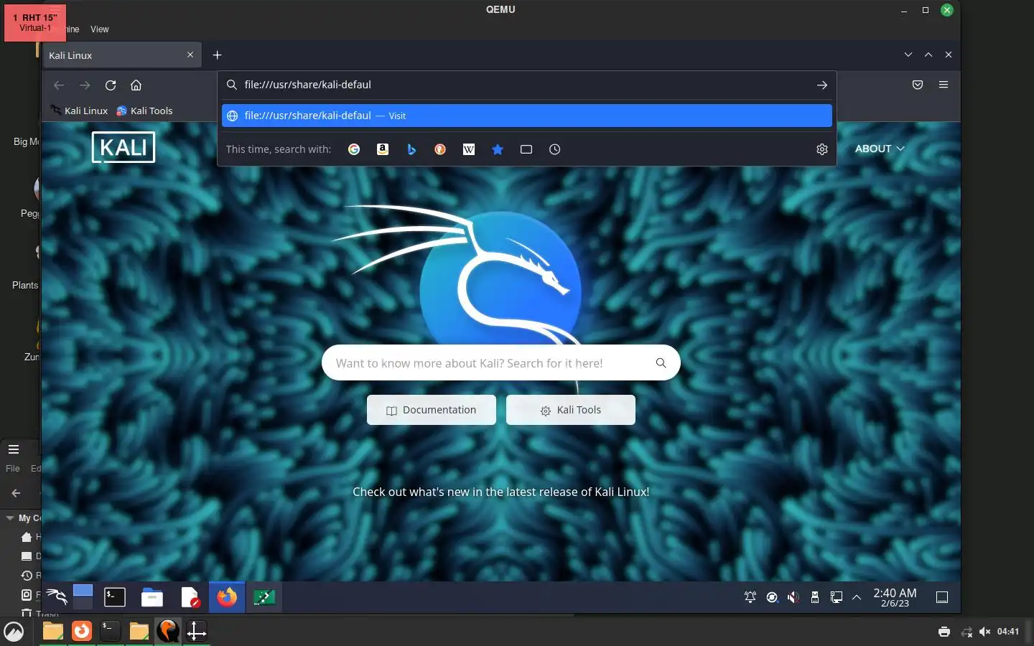Screen dimensions: 1034x646
Task: Toggle the muted Kali volume icon
Action: 793,597
